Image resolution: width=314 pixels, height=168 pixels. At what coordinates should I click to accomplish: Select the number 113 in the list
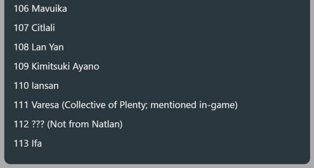click(x=21, y=144)
